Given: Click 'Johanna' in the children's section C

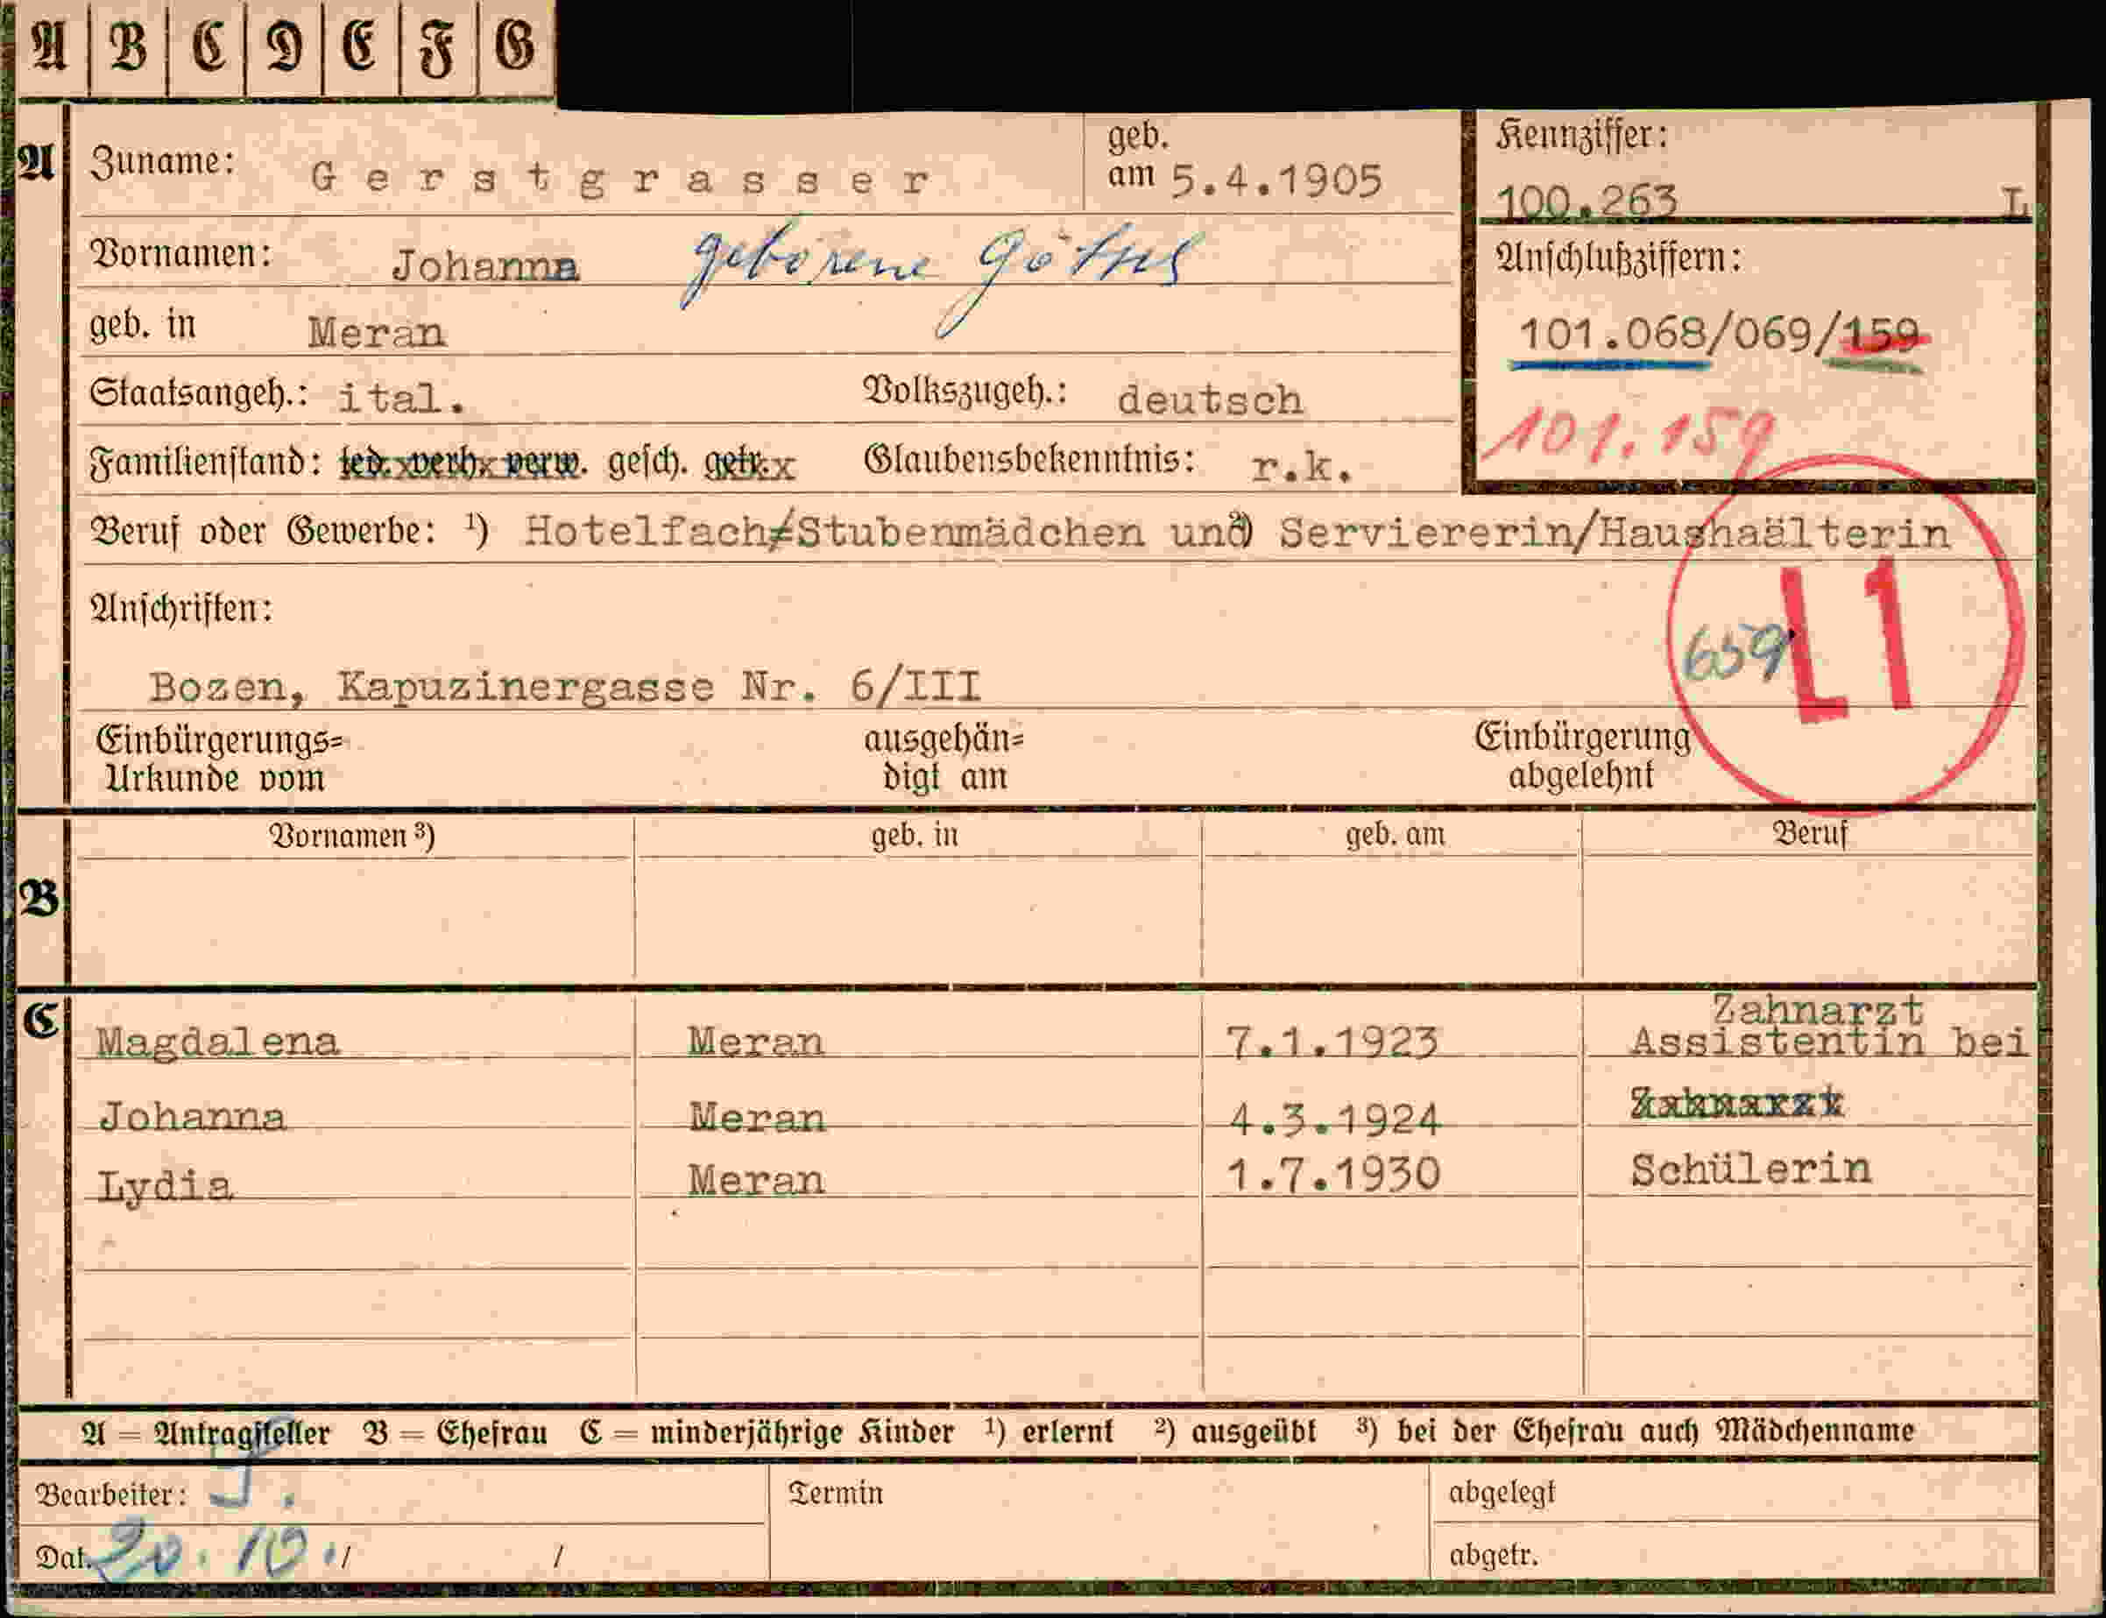Looking at the screenshot, I should pos(193,1117).
